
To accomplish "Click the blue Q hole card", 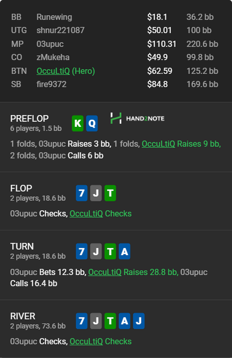I will 92,123.
